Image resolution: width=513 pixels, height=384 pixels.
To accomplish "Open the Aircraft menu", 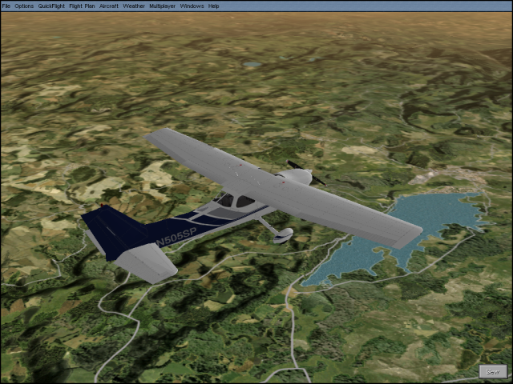I will pos(108,6).
